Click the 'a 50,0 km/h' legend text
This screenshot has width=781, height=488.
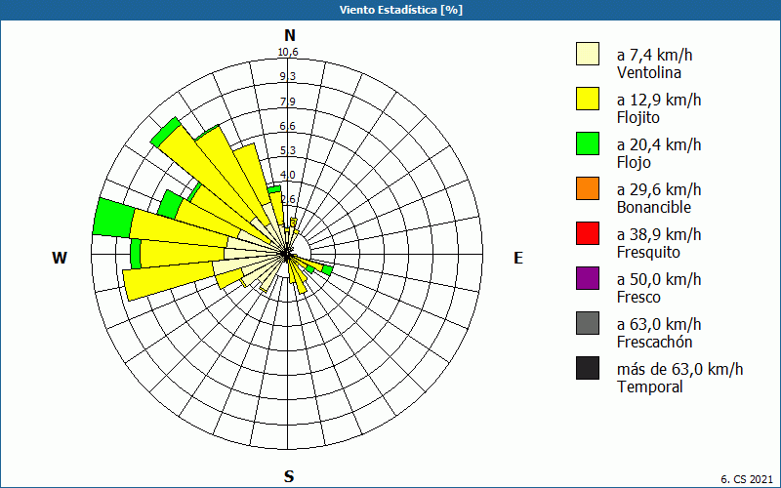click(x=659, y=279)
